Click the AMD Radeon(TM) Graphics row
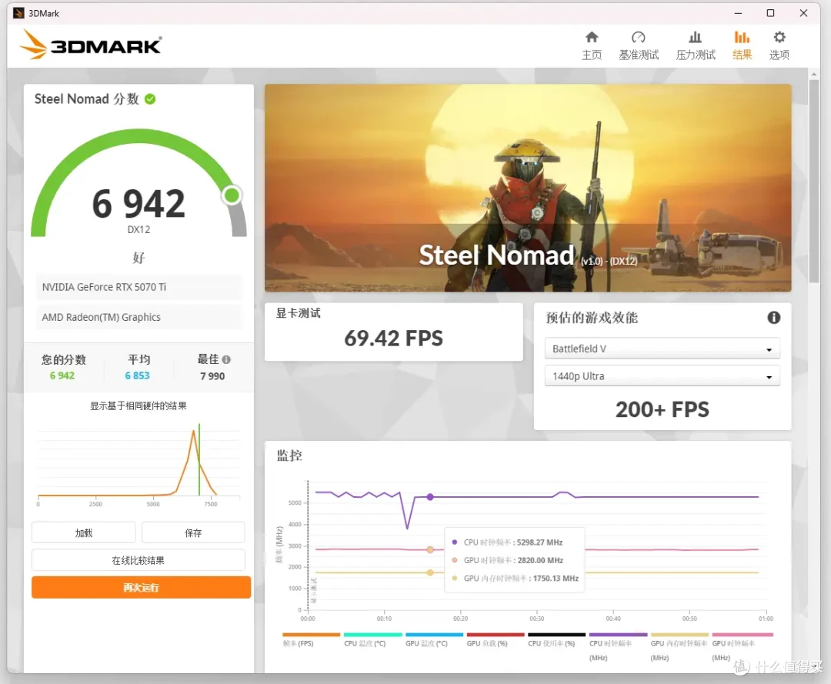831x684 pixels. (x=138, y=317)
